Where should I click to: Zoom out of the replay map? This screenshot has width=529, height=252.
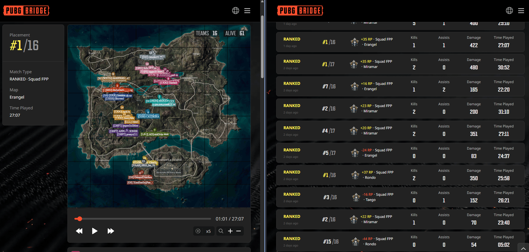click(x=239, y=231)
